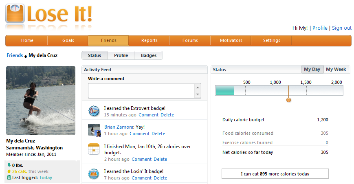Delete the Jan 10th finished entry
Image resolution: width=354 pixels, height=184 pixels.
(160, 159)
